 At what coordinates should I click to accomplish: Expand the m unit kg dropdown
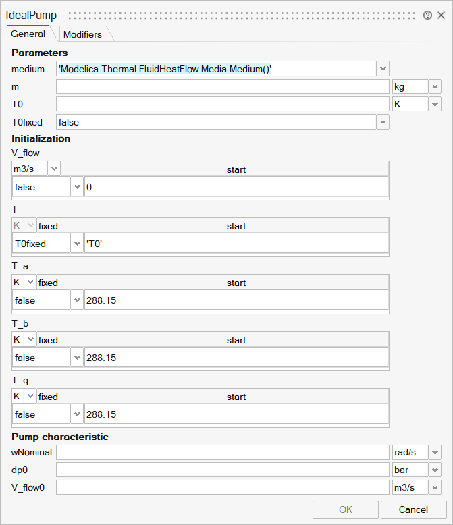tap(435, 86)
